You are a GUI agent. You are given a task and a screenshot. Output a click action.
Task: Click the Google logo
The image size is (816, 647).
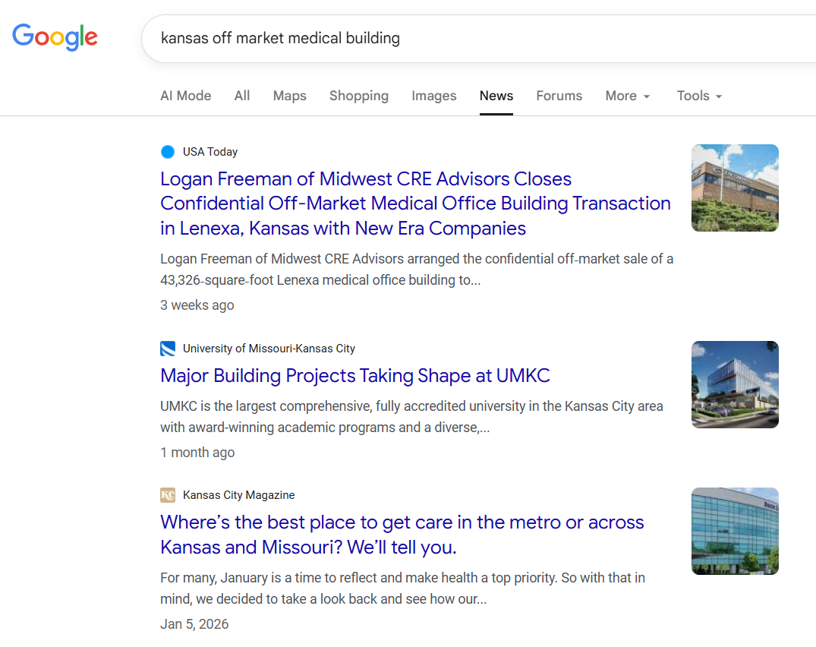pos(55,38)
